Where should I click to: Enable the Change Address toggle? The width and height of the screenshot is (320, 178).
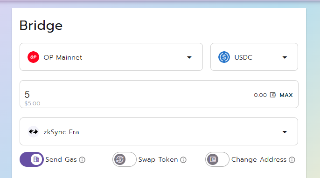(217, 159)
